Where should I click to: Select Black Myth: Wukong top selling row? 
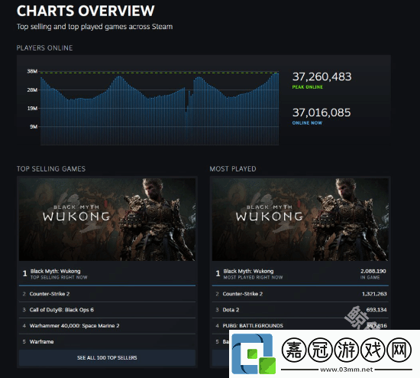coord(107,274)
